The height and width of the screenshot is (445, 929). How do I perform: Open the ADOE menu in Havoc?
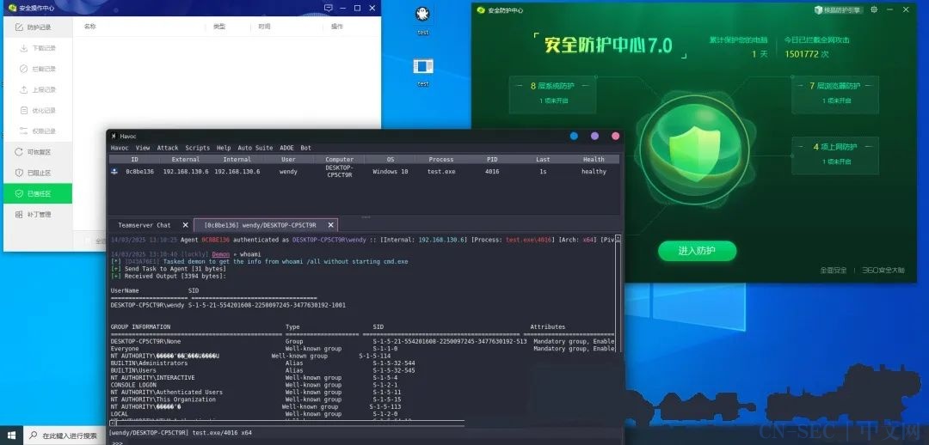(286, 148)
